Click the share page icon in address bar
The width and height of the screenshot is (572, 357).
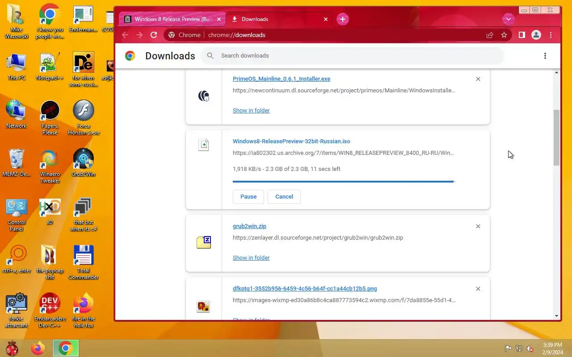[490, 35]
